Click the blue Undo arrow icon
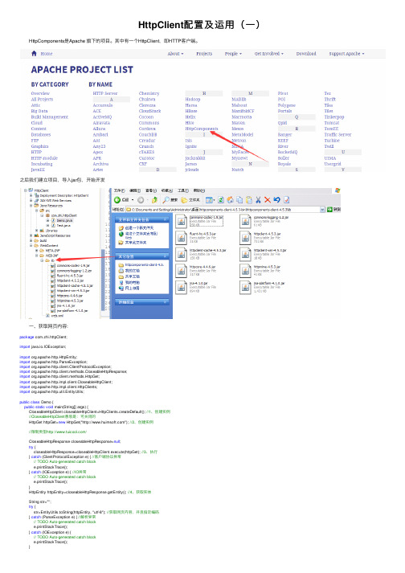 pyautogui.click(x=276, y=200)
